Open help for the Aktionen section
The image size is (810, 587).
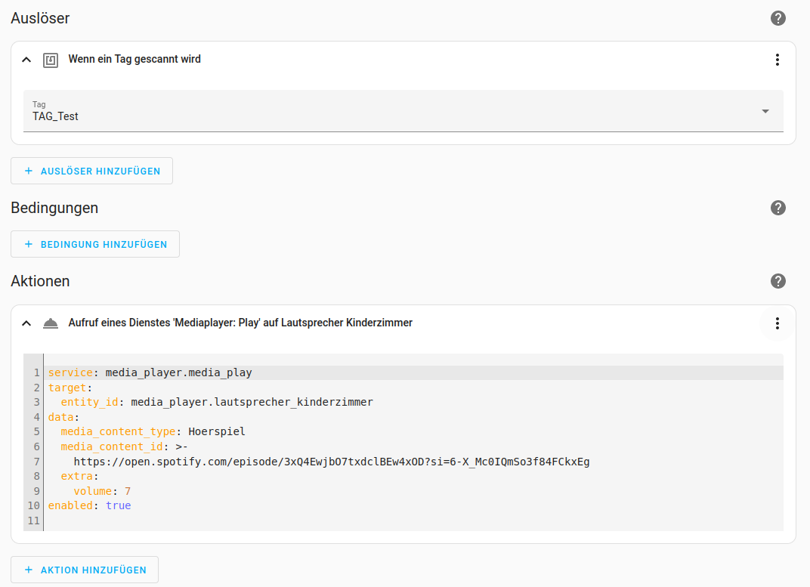point(778,281)
